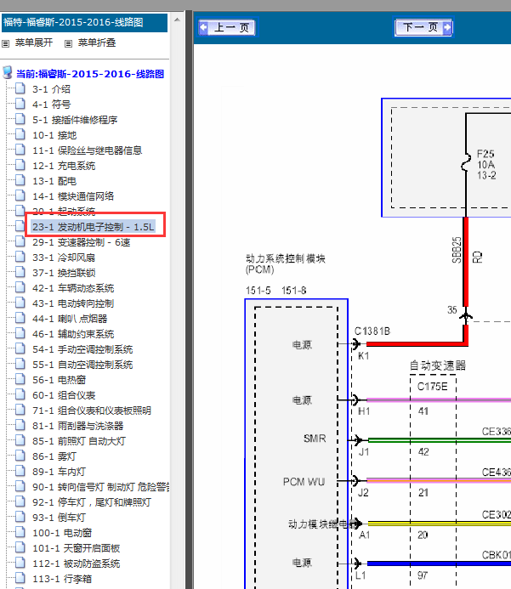
Task: Open 14-1 模块通信网络 entry
Action: click(x=73, y=196)
